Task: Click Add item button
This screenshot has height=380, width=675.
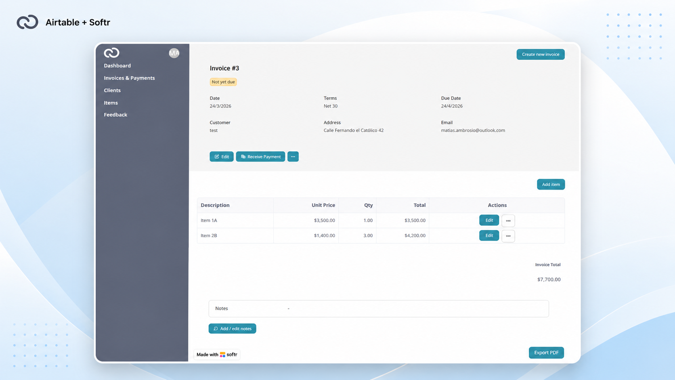Action: tap(551, 185)
